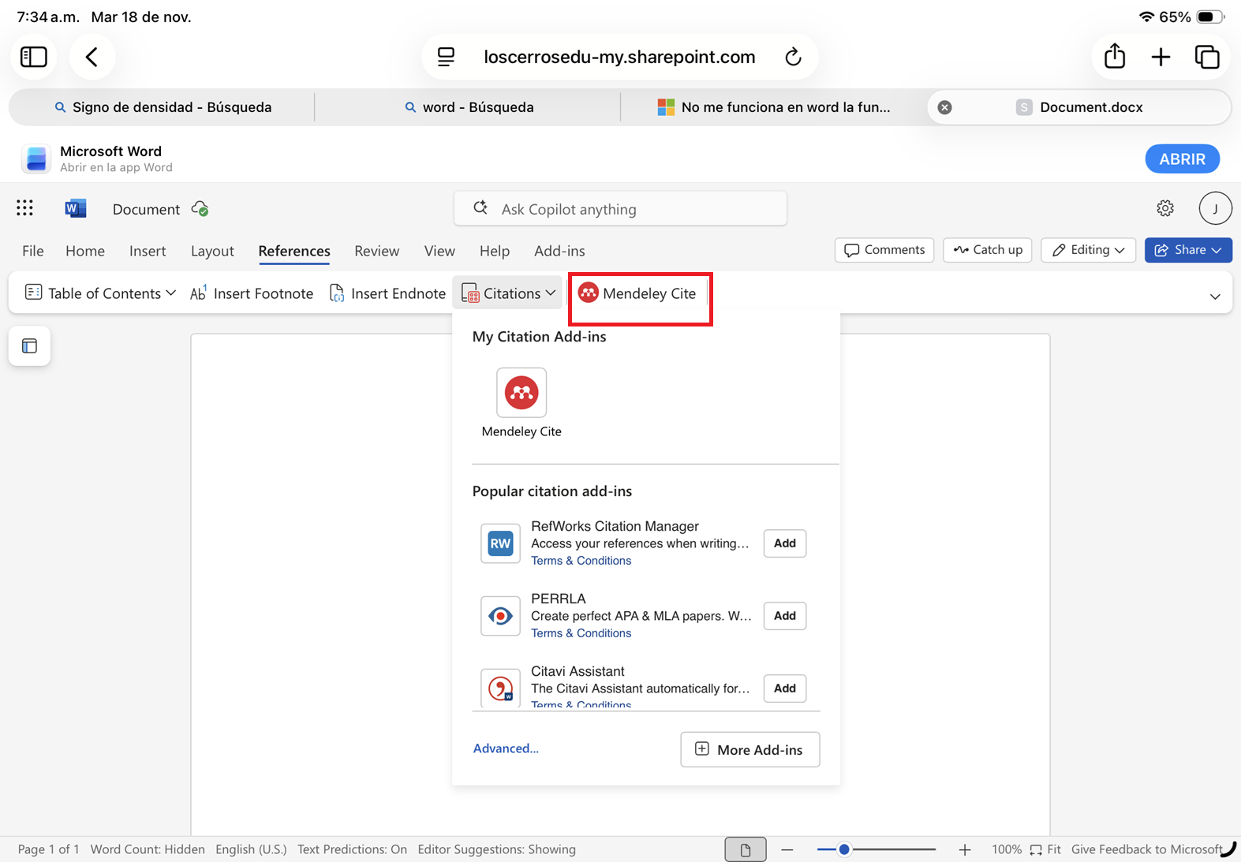Screen dimensions: 1241x862
Task: Open the Word settings gear
Action: click(1165, 208)
